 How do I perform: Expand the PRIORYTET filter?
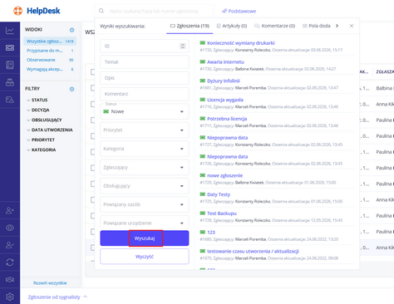[x=41, y=140]
